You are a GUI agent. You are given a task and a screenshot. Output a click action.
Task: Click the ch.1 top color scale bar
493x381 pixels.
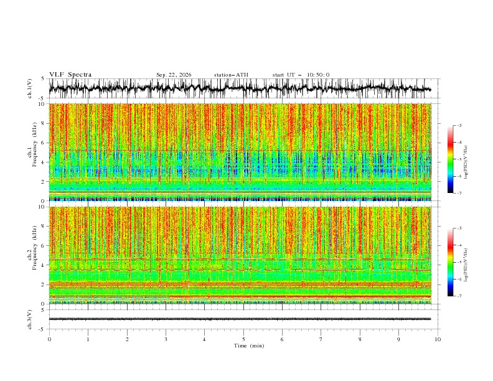click(450, 159)
